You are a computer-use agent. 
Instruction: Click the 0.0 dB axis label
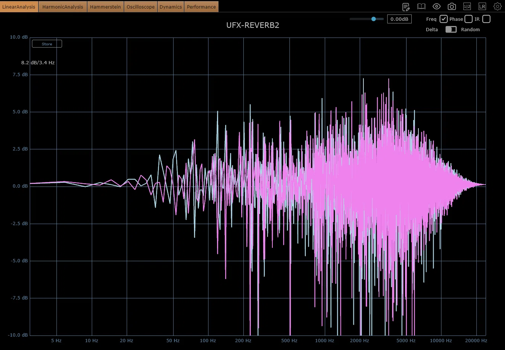click(20, 186)
